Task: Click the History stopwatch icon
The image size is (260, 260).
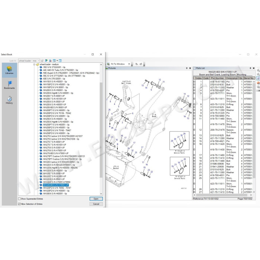Action: click(x=10, y=98)
